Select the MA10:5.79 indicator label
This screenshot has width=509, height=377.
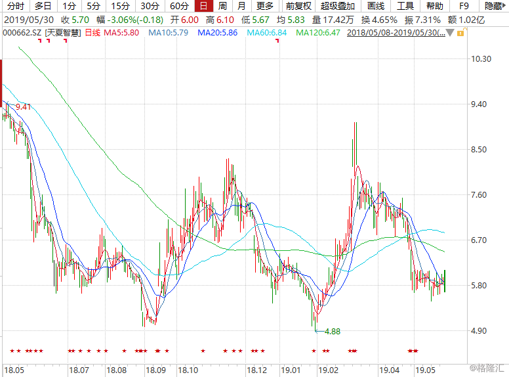pyautogui.click(x=168, y=33)
